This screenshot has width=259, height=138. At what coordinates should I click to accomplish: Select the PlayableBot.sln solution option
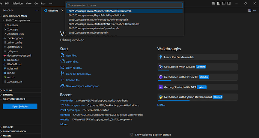point(125,15)
